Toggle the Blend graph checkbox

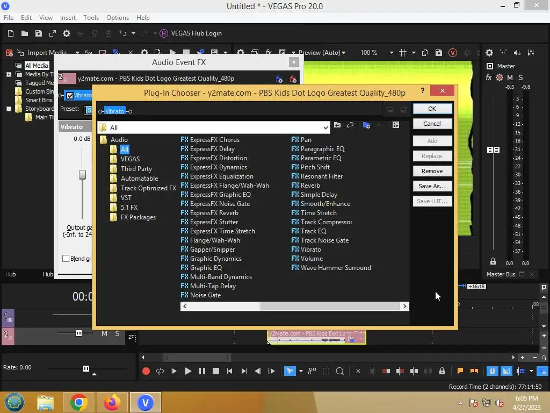click(x=66, y=259)
